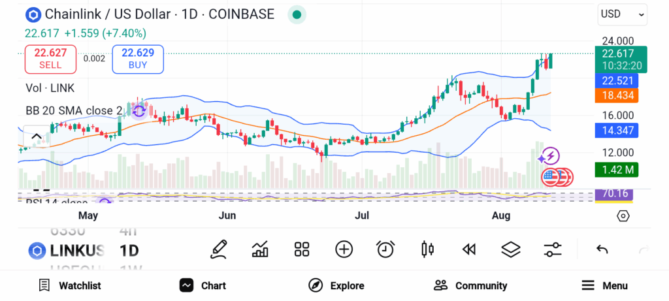This screenshot has height=301, width=669.
Task: Open the layout grid templates icon
Action: [301, 249]
